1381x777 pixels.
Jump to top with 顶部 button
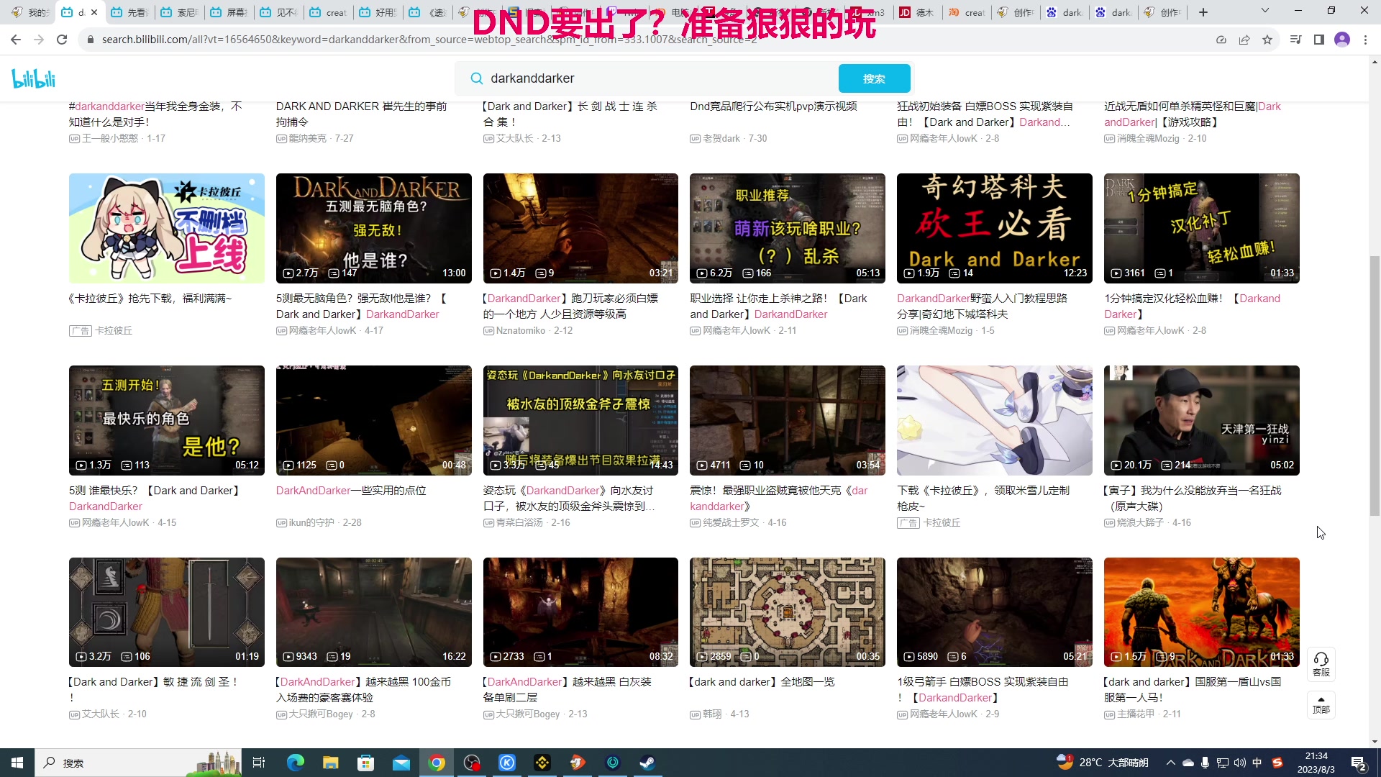[x=1321, y=704]
